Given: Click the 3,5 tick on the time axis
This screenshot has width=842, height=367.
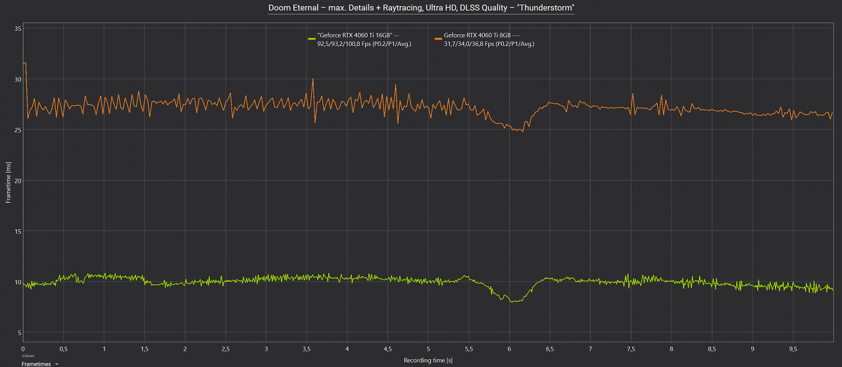Looking at the screenshot, I should (x=307, y=349).
